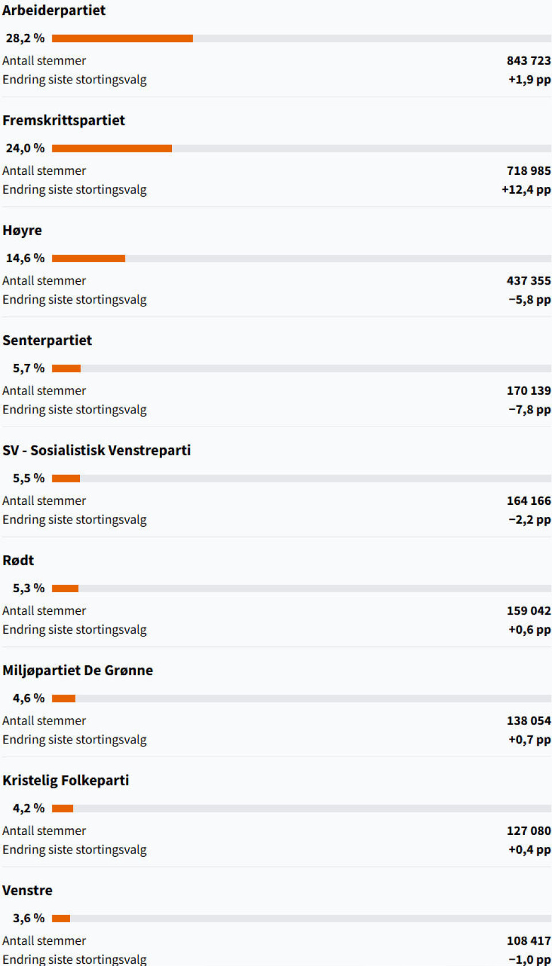Click Senterpartiet's orange 5,7 % bar
Image resolution: width=552 pixels, height=966 pixels.
[x=66, y=369]
